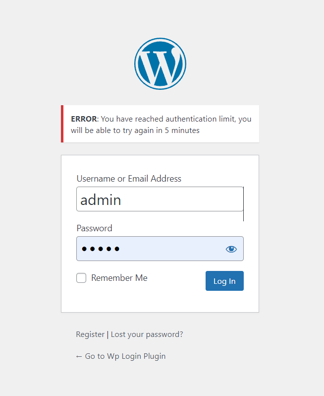Click the Username or Email Address label
The image size is (324, 396).
coord(129,179)
